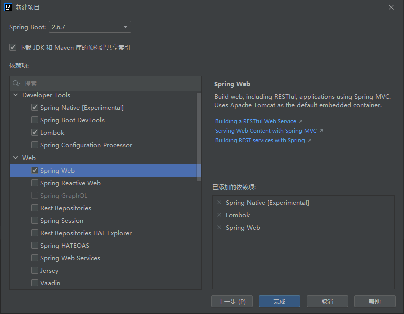
Task: Collapse the Developer Tools group
Action: point(16,95)
